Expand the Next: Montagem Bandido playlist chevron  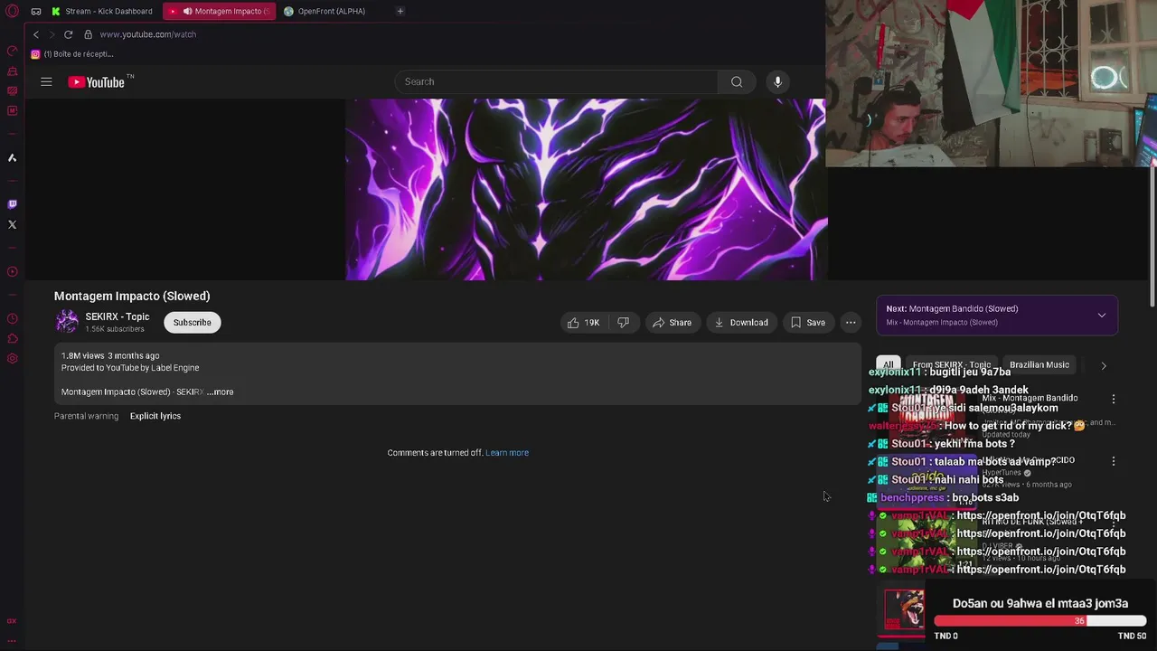point(1102,316)
